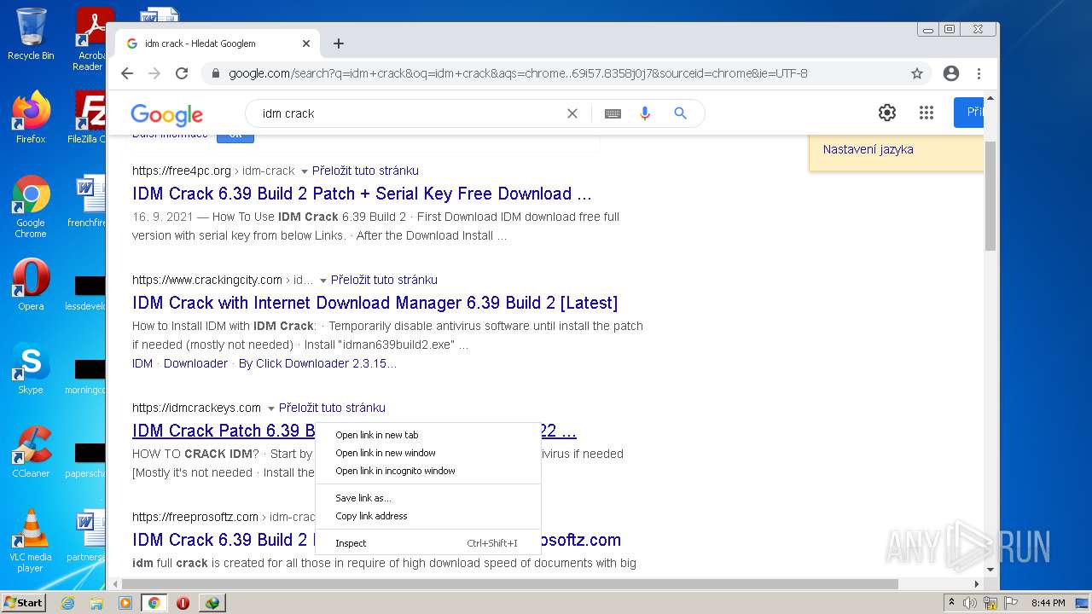Open Windows Explorer folder in the taskbar
This screenshot has width=1092, height=614.
click(x=96, y=603)
